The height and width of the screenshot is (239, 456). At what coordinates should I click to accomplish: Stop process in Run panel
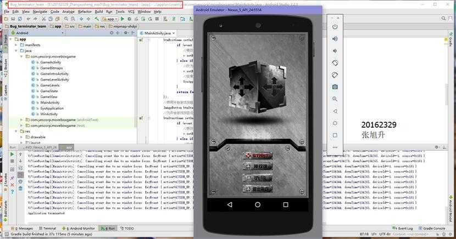click(12, 161)
